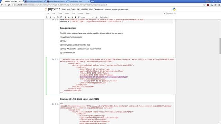
Task: Insert cell below using plus icon
Action: coord(50,17)
